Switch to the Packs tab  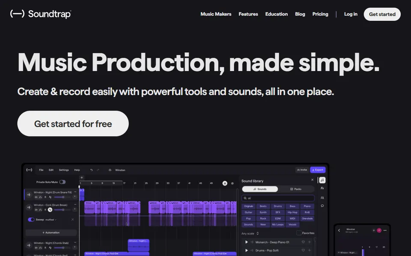point(296,189)
